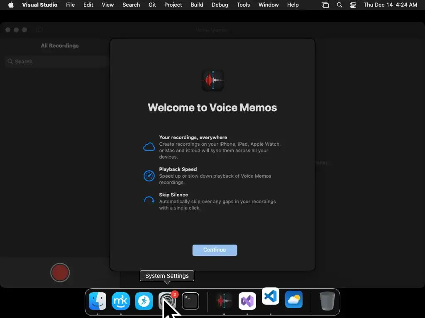Open the Trash in the Dock
The height and width of the screenshot is (318, 425).
tap(327, 301)
